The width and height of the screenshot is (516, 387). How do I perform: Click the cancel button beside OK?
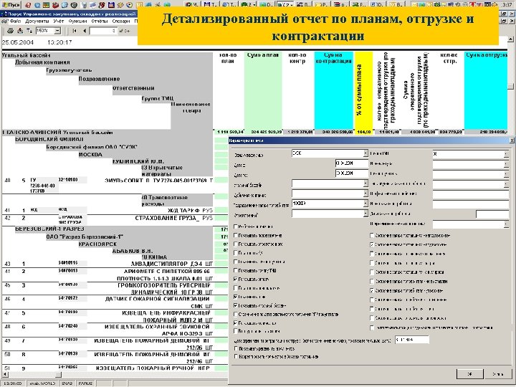[x=497, y=374]
